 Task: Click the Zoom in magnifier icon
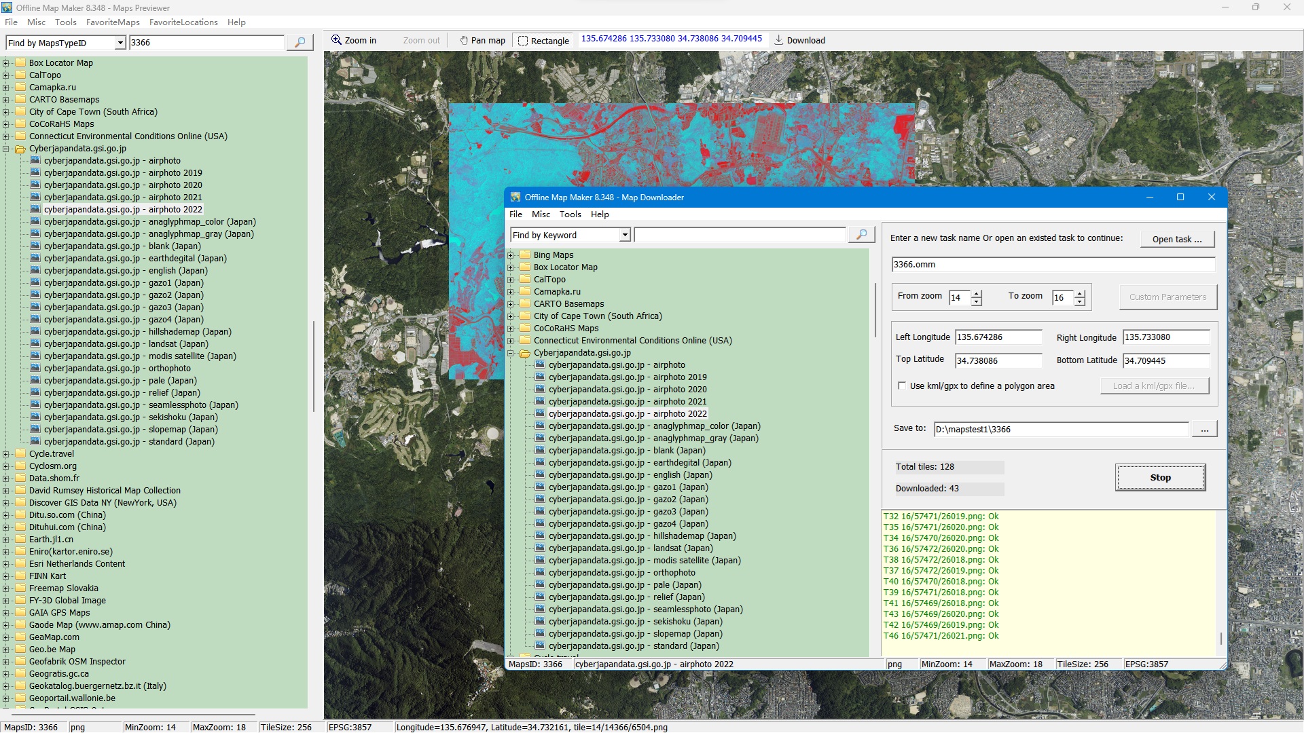(336, 40)
